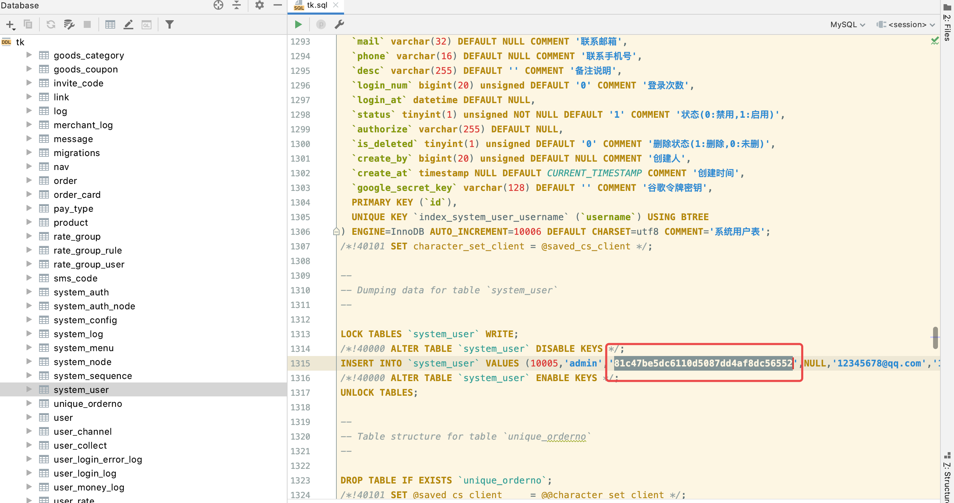This screenshot has width=954, height=503.
Task: Select the system_auth_node table
Action: point(95,306)
